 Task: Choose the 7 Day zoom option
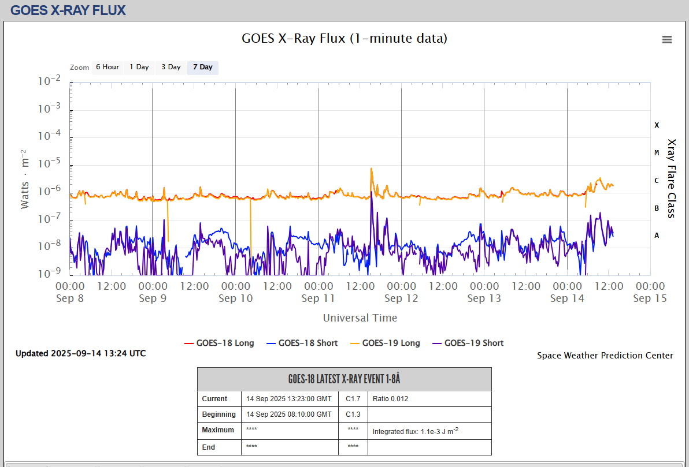202,67
